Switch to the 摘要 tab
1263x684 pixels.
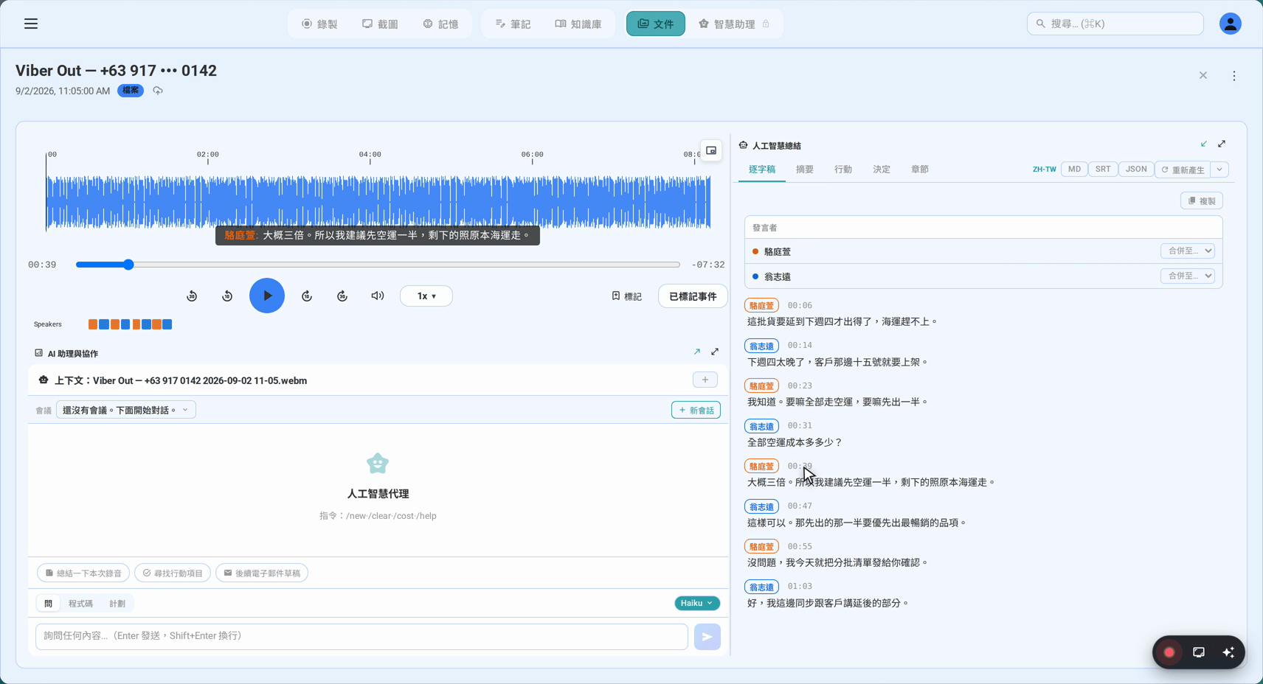pos(805,170)
